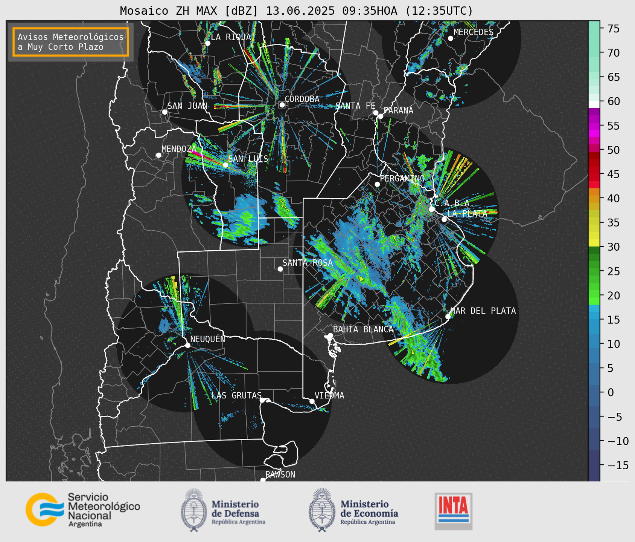Screen dimensions: 635x542
Task: Click the Rawson city marker dot
Action: 263,480
